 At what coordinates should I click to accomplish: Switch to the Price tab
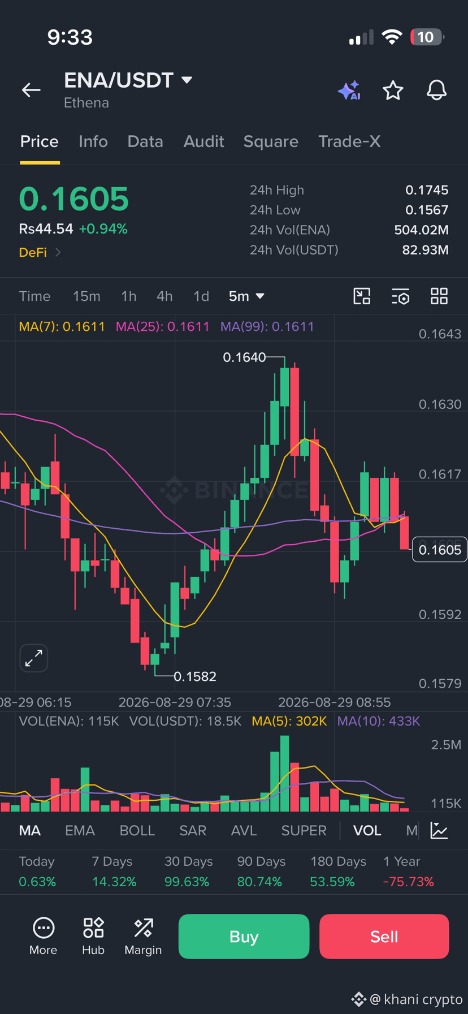coord(40,141)
